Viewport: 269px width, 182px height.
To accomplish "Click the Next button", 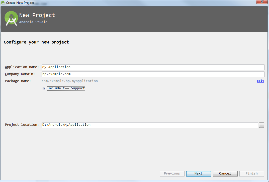I will click(199, 174).
